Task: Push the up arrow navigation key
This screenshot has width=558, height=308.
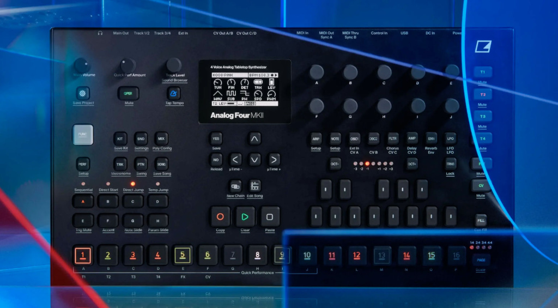Action: 254,139
